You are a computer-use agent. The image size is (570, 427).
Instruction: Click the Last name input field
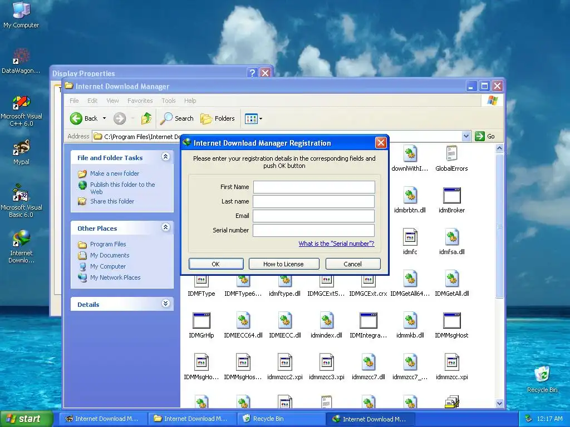[313, 201]
